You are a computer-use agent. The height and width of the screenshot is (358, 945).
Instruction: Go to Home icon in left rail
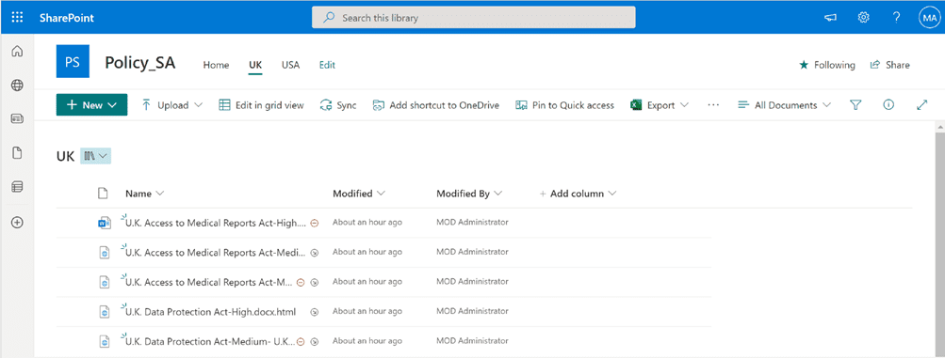(18, 52)
